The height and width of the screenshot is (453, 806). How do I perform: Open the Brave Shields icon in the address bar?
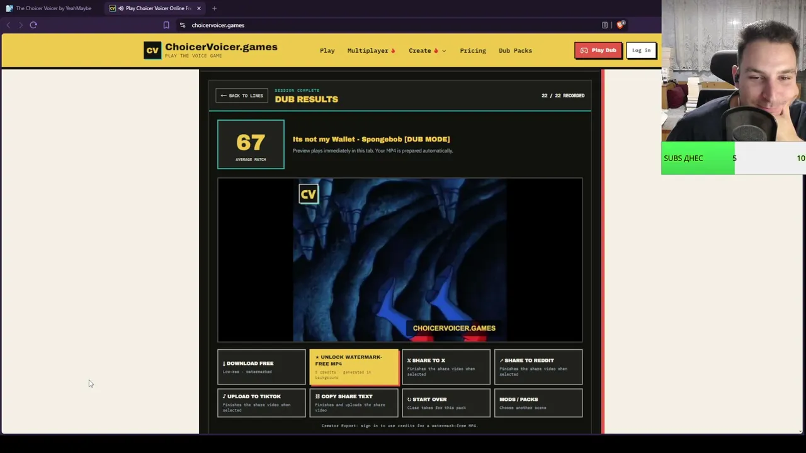pyautogui.click(x=620, y=25)
